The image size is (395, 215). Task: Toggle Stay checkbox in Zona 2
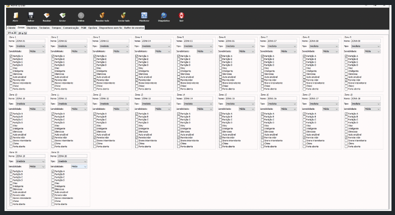tap(53, 68)
